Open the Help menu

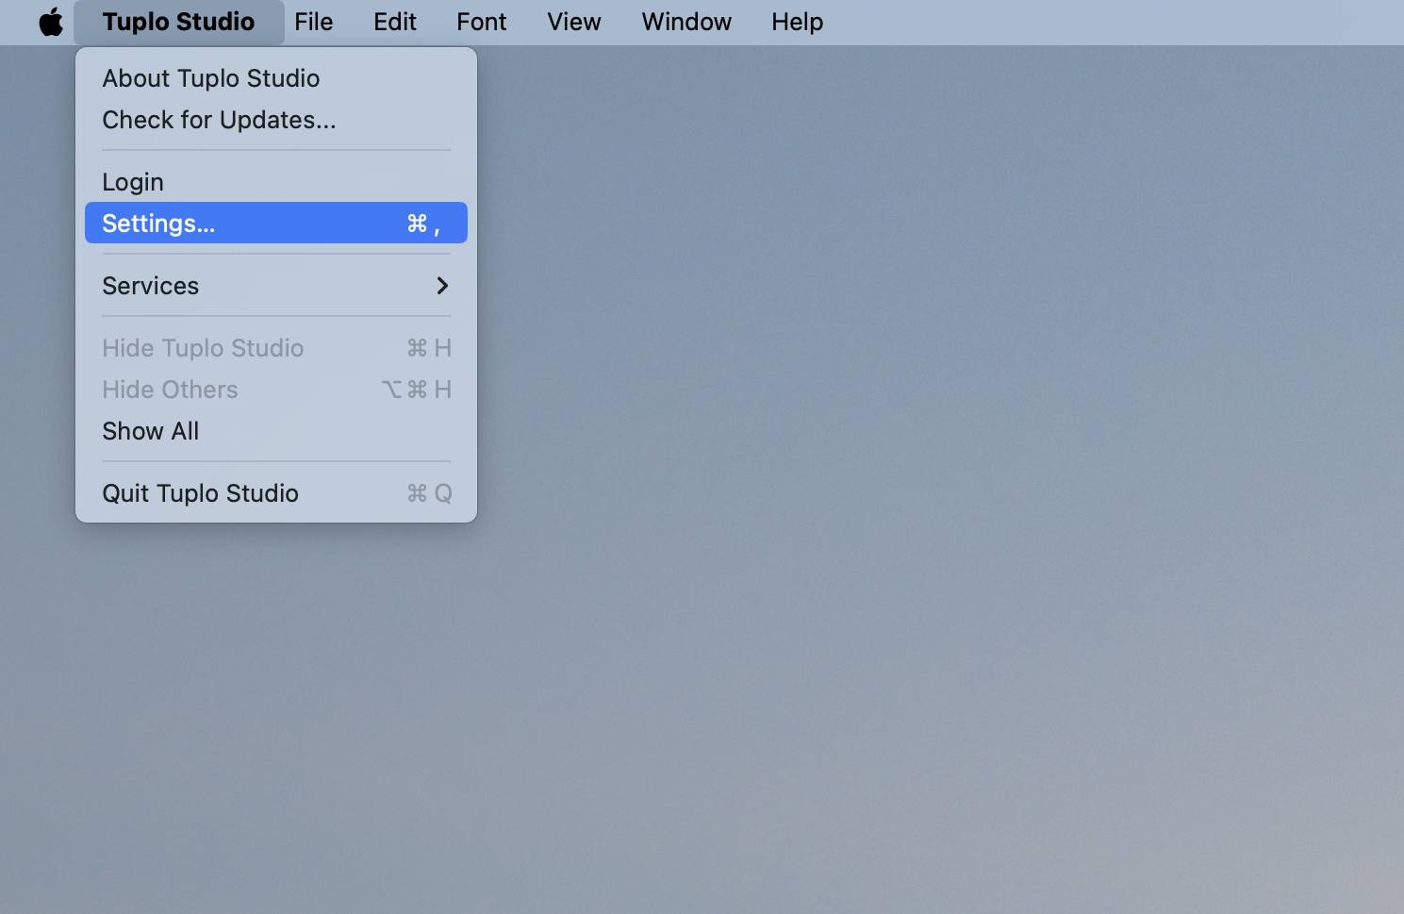tap(798, 22)
